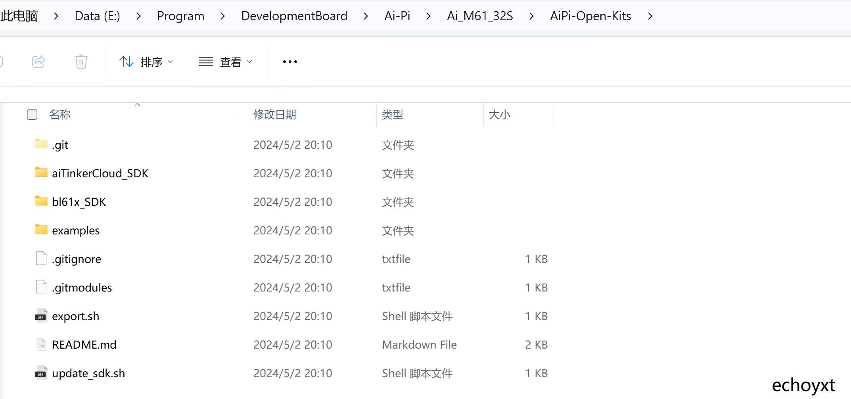Click the export.sh shell script icon
Image resolution: width=851 pixels, height=399 pixels.
click(41, 316)
